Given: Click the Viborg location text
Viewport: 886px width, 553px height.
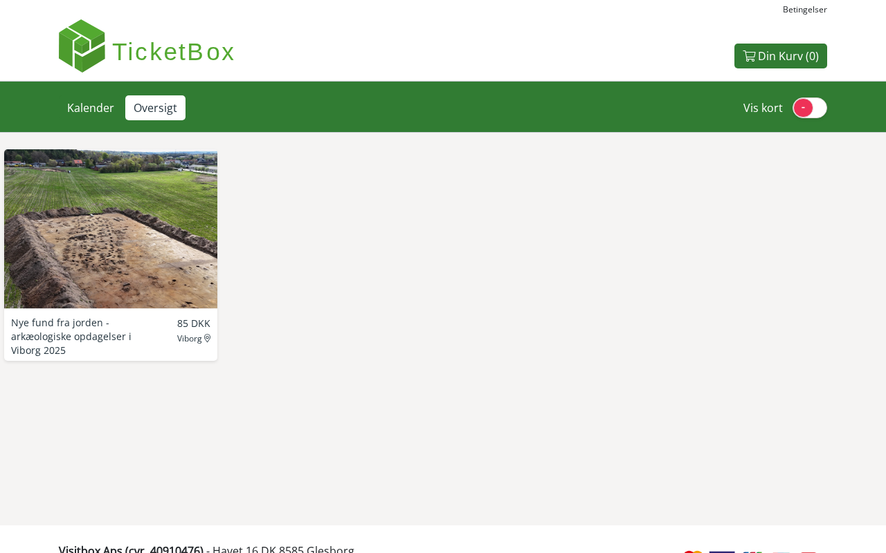Looking at the screenshot, I should point(190,339).
